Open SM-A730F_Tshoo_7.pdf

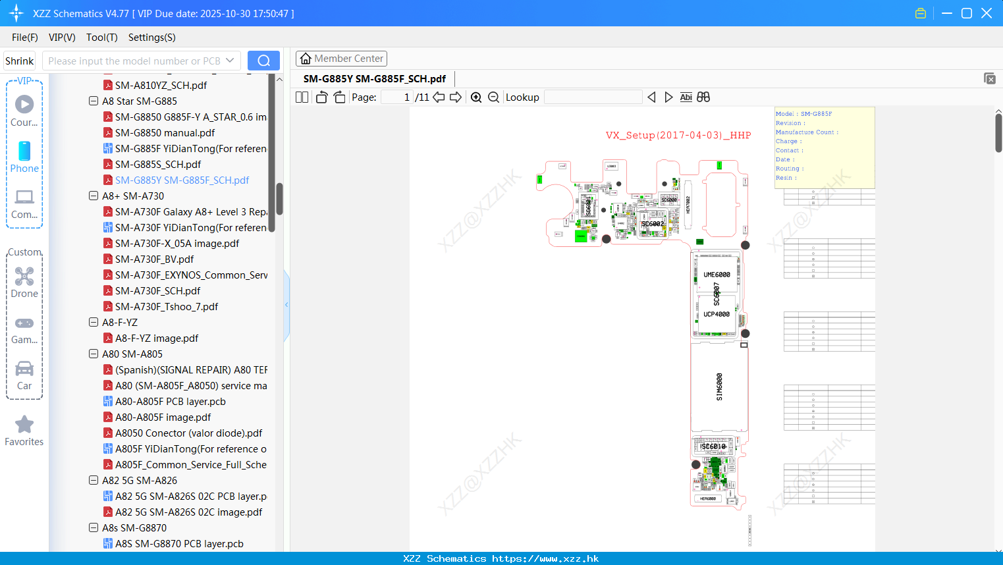[160, 307]
